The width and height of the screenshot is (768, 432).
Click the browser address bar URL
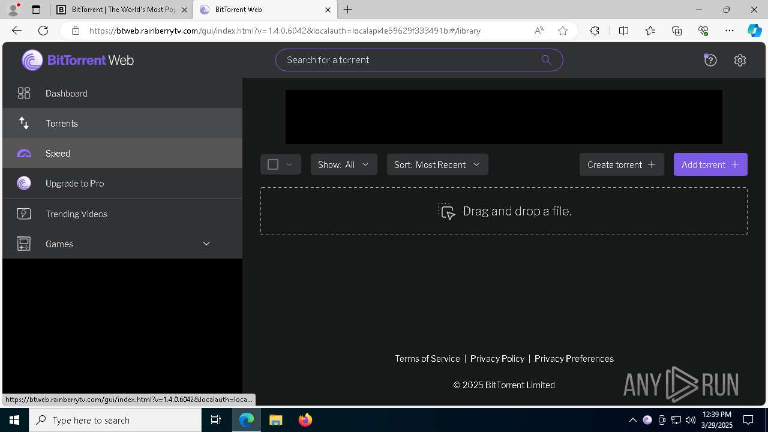[285, 31]
